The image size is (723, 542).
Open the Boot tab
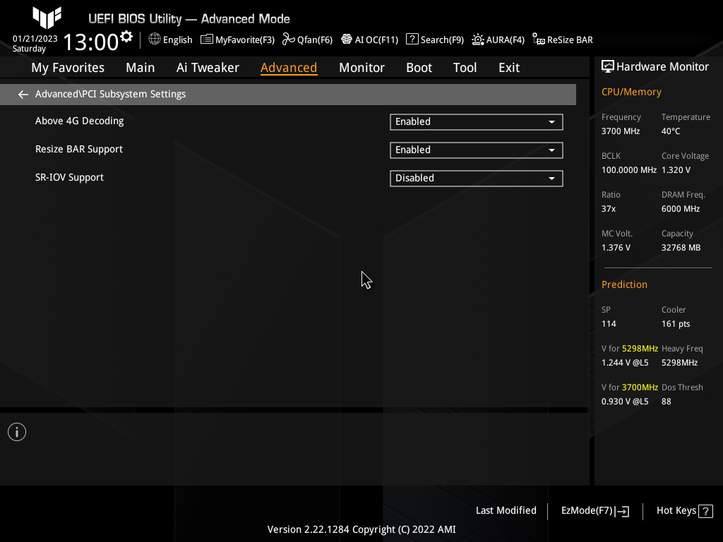(419, 68)
